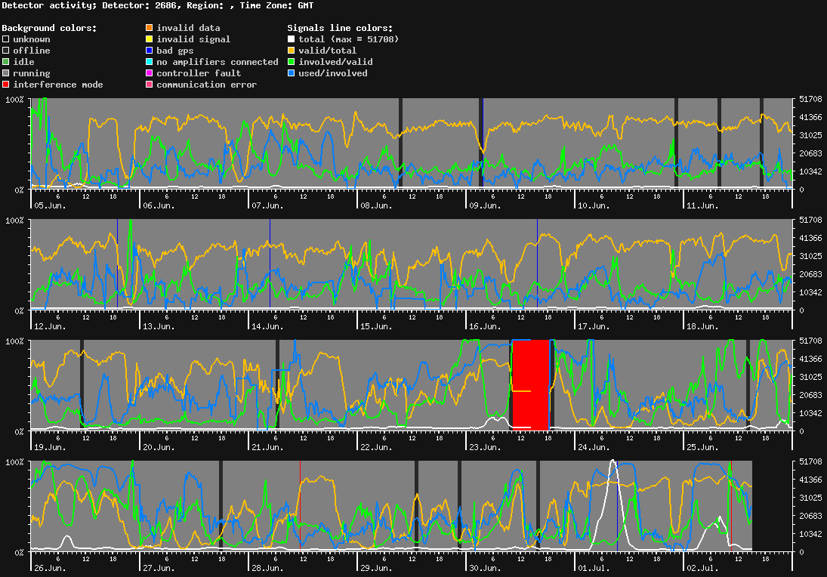Click the '30.Jun.' date label
Viewport: 827px width, 577px height.
pos(485,568)
